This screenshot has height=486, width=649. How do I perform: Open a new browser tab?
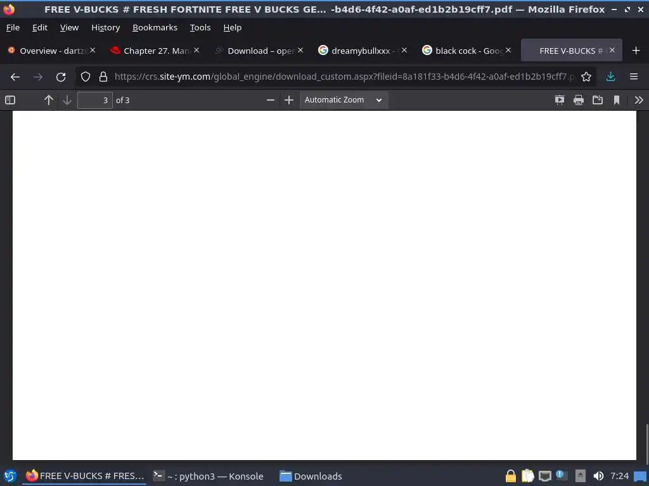tap(636, 51)
